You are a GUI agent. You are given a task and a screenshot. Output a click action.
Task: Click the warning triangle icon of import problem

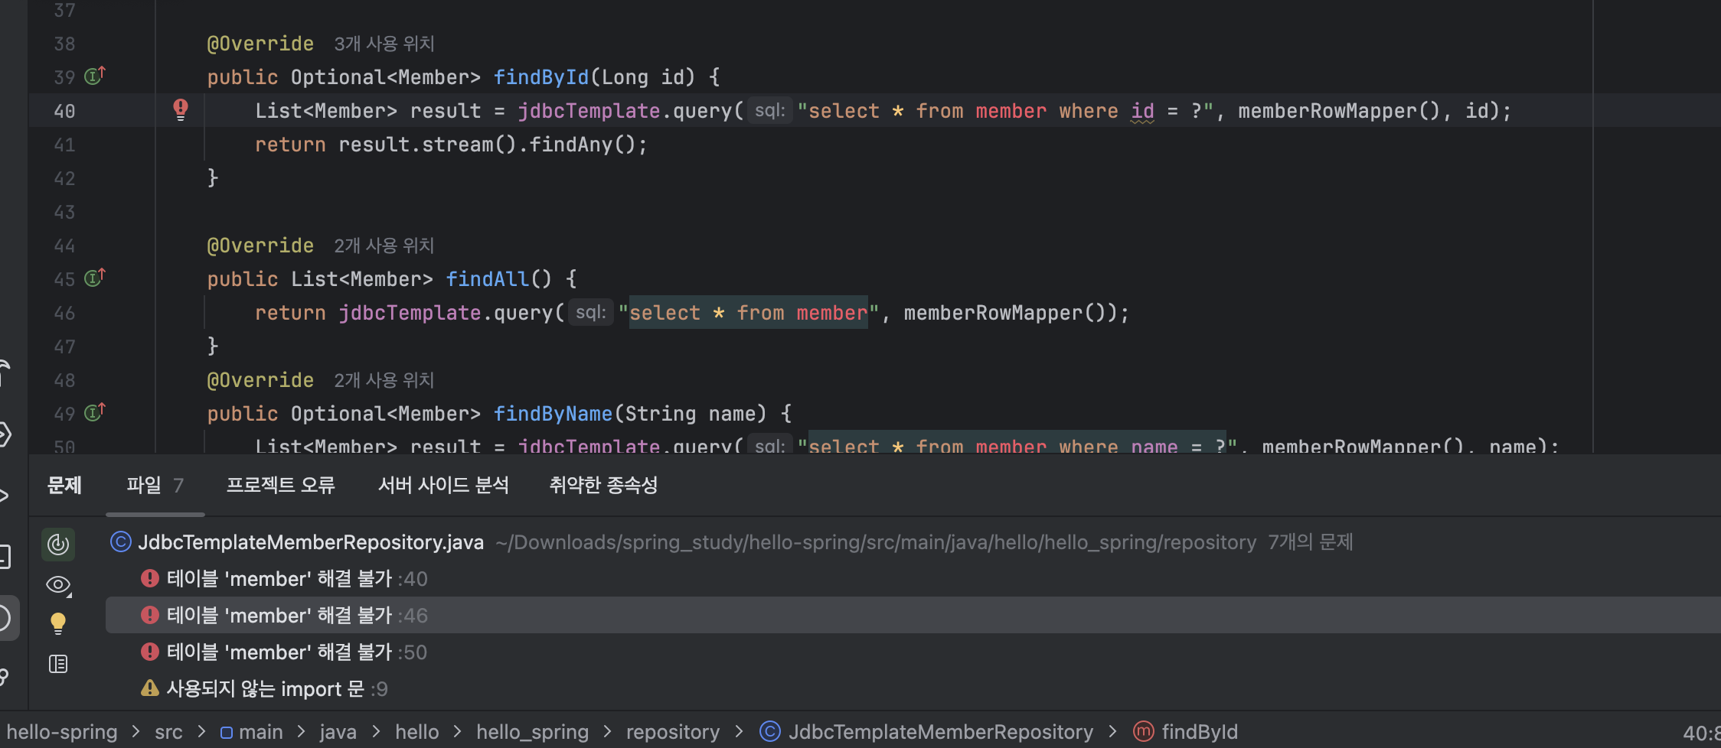[150, 688]
